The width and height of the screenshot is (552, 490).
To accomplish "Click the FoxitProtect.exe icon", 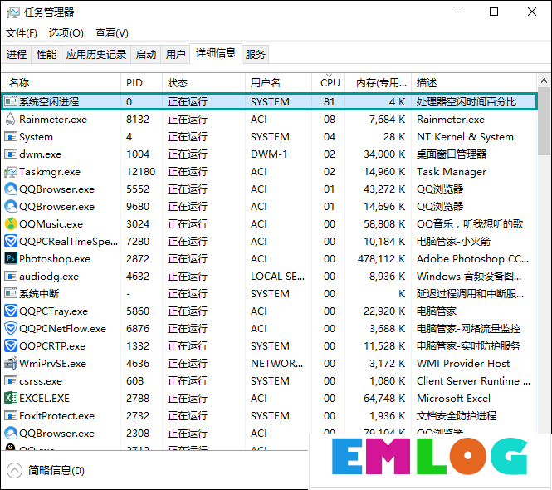I will coord(11,416).
